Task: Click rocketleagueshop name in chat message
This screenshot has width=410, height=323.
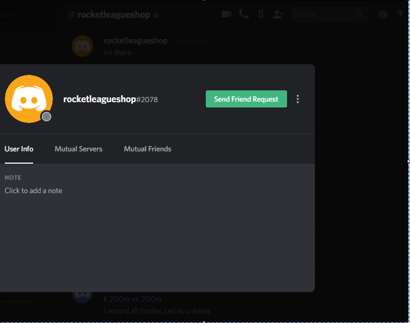Action: coord(135,41)
